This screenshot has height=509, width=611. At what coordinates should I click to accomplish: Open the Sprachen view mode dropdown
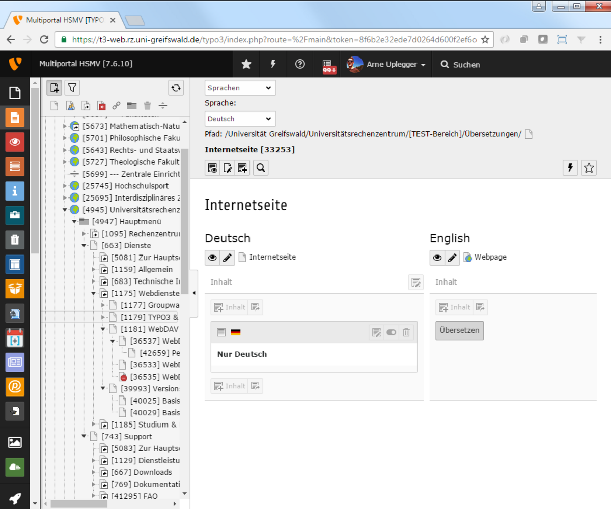(240, 88)
